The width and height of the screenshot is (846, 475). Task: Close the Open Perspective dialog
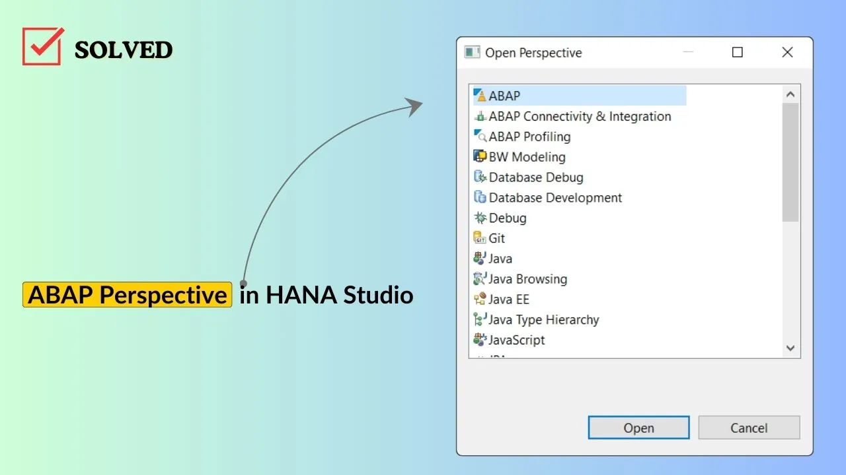[x=787, y=52]
